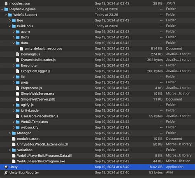The width and height of the screenshot is (195, 178).
Task: Collapse the BuildTools folder
Action: pyautogui.click(x=10, y=26)
